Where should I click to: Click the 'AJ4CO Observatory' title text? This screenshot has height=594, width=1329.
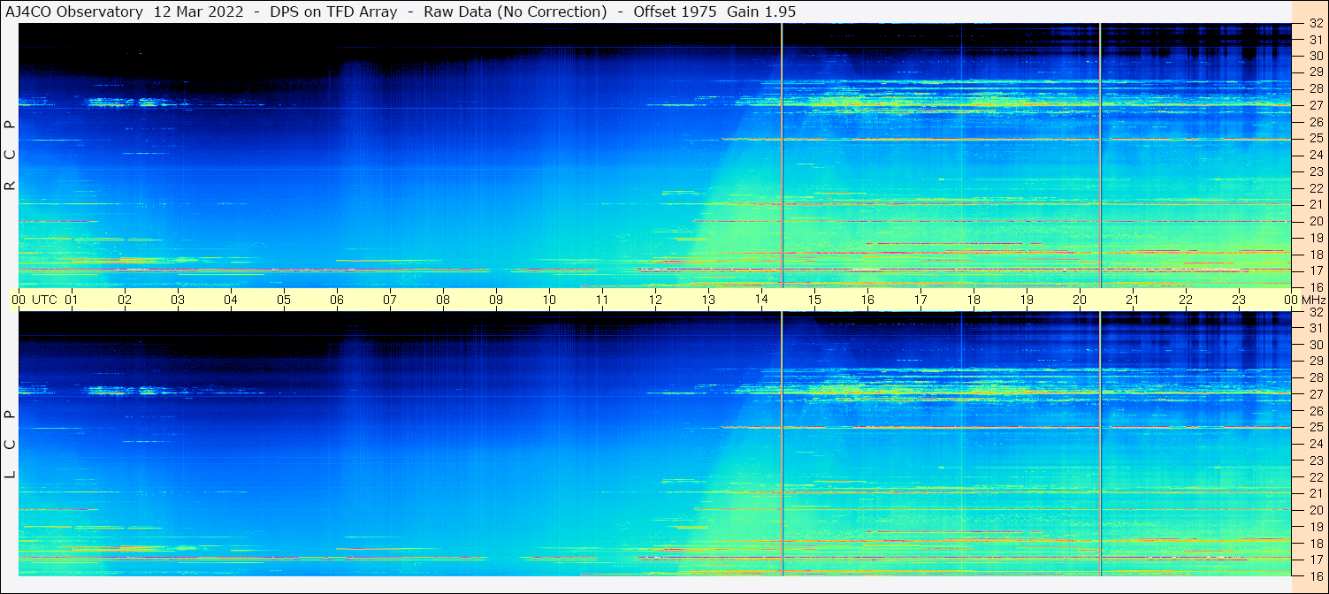(x=74, y=12)
